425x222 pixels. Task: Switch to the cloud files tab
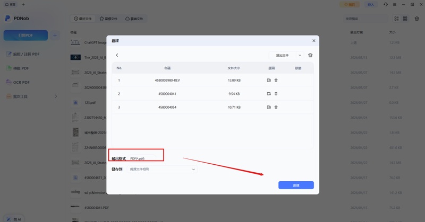point(134,19)
